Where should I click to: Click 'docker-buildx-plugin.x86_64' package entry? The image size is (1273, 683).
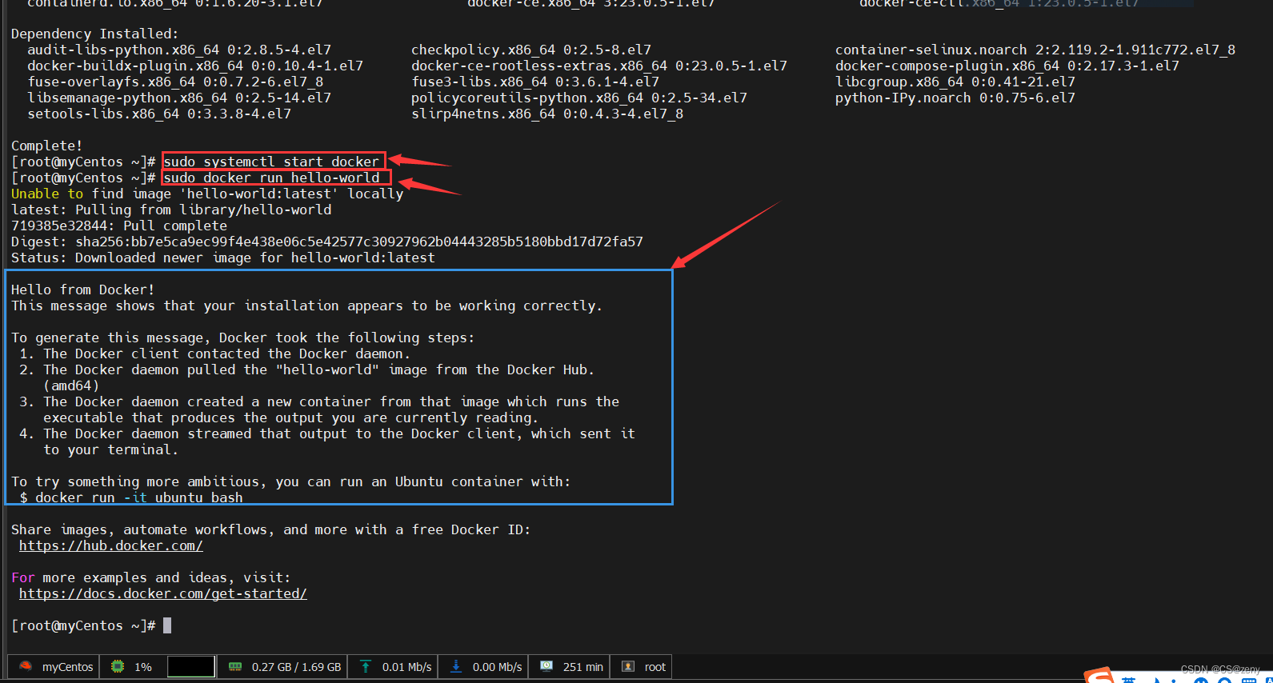coord(195,66)
